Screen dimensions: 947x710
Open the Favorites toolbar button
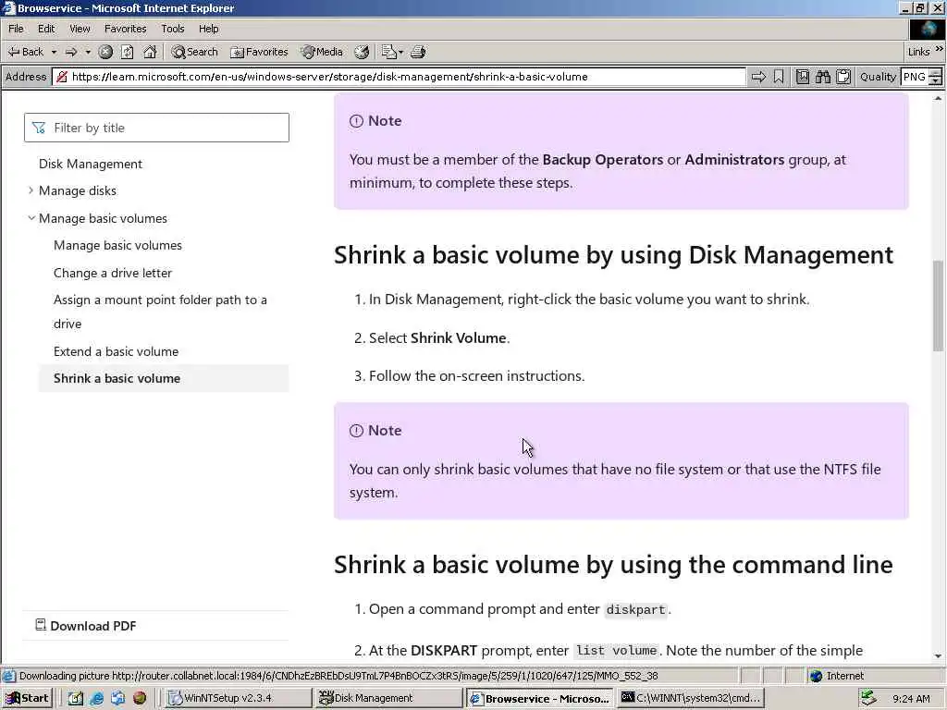click(259, 52)
